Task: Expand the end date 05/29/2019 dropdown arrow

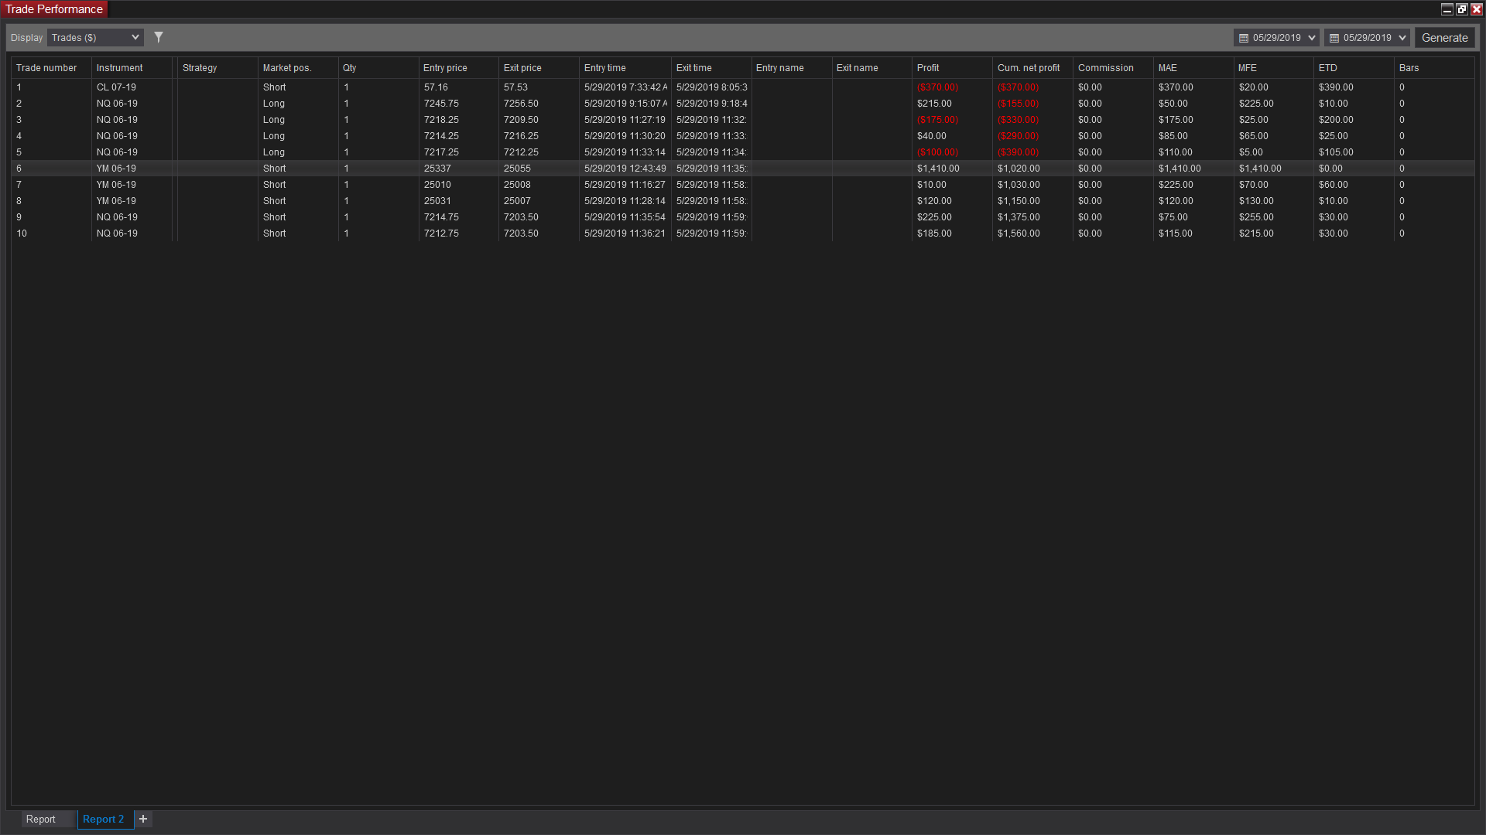Action: pyautogui.click(x=1402, y=38)
